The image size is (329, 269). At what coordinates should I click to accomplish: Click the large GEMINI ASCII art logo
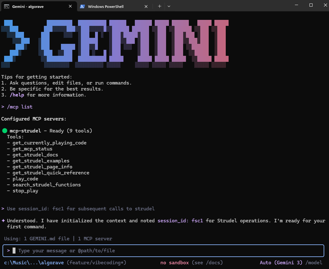coord(115,44)
